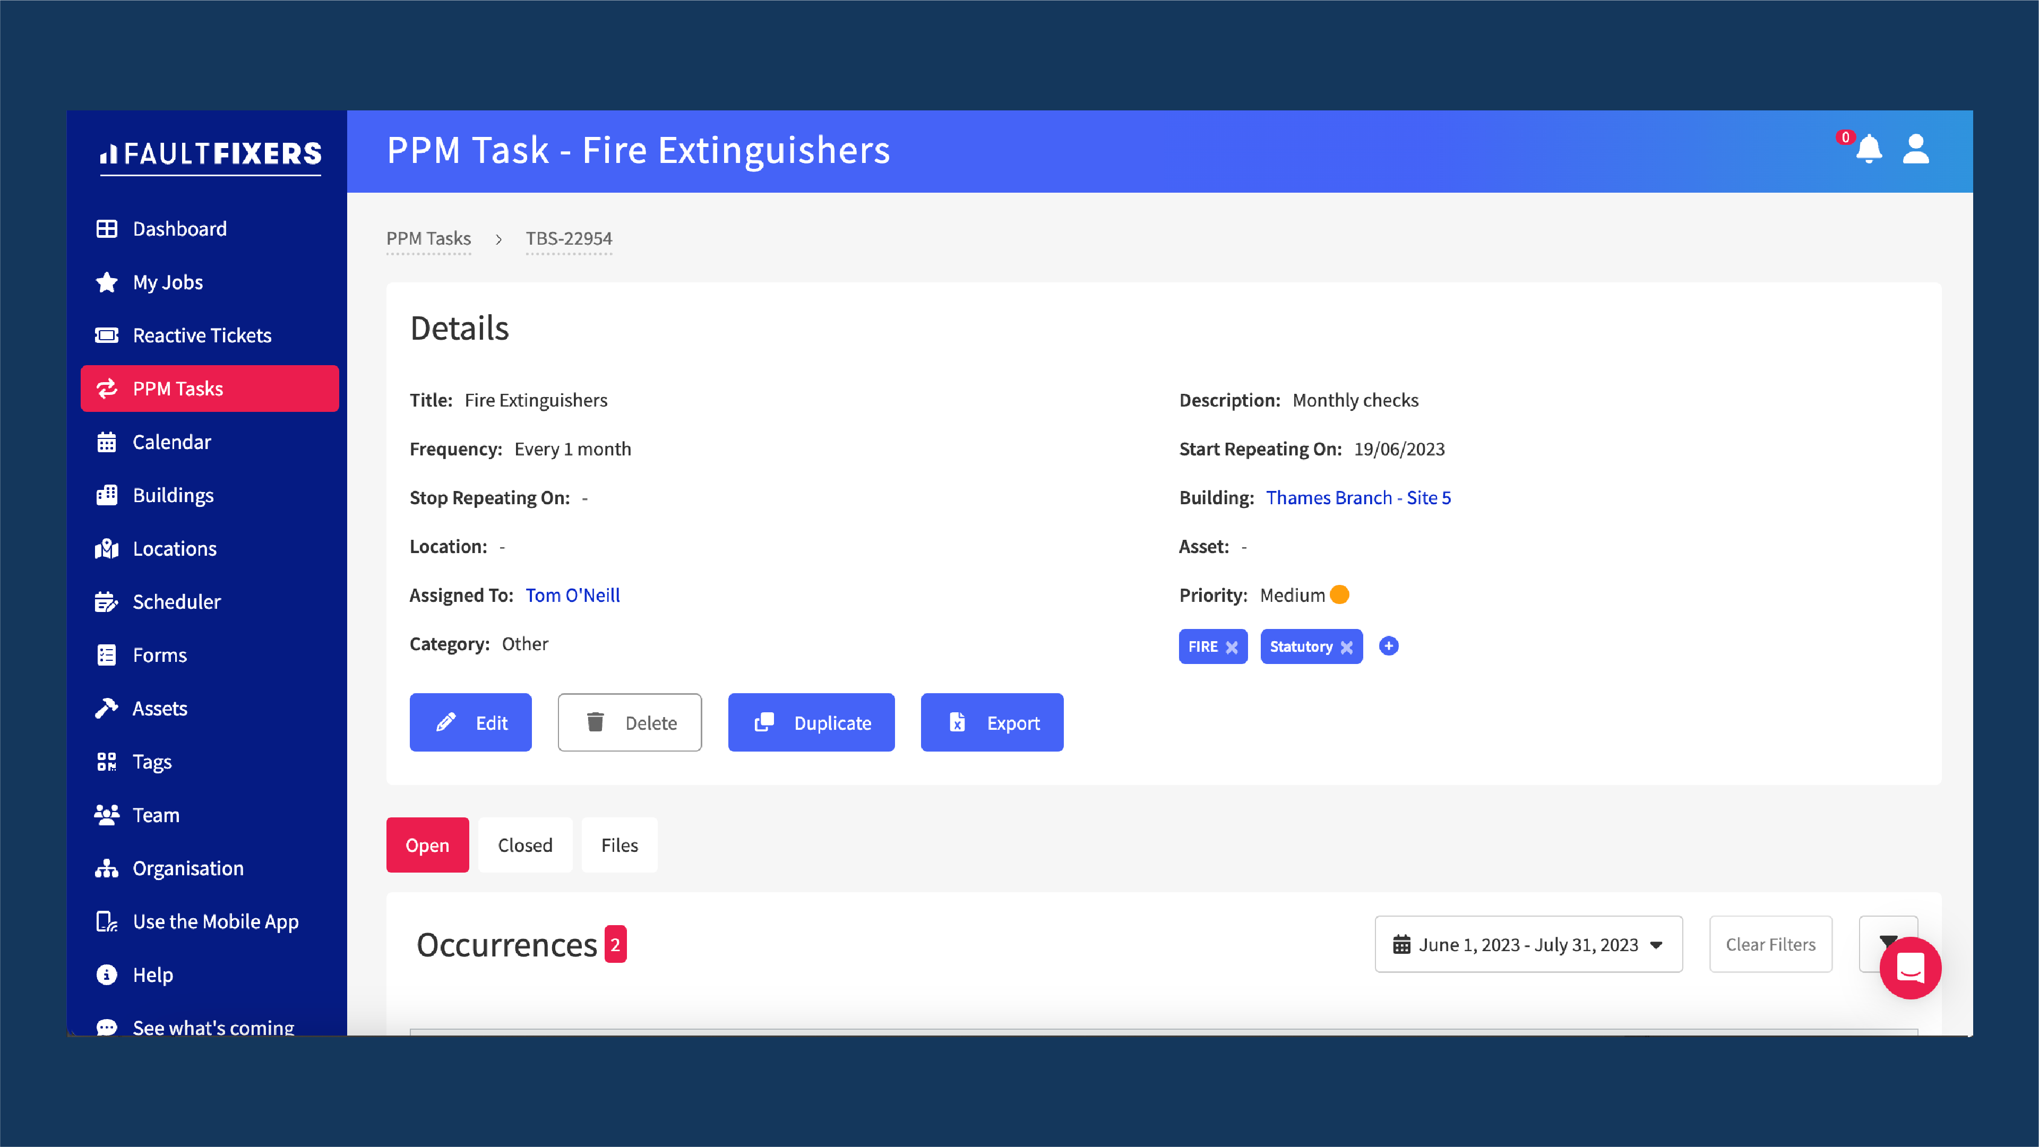Open Scheduler from sidebar

tap(177, 601)
